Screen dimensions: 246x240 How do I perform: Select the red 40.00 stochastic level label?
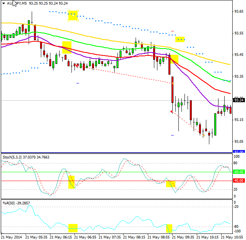[239, 181]
